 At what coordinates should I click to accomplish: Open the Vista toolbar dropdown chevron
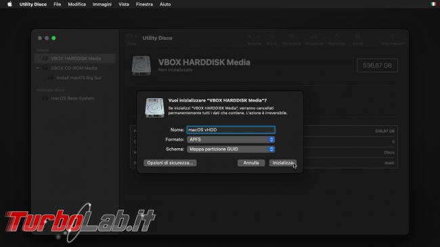[136, 37]
